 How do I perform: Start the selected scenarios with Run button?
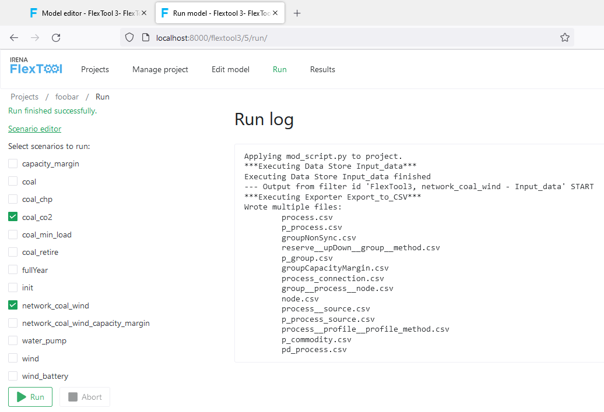[30, 397]
